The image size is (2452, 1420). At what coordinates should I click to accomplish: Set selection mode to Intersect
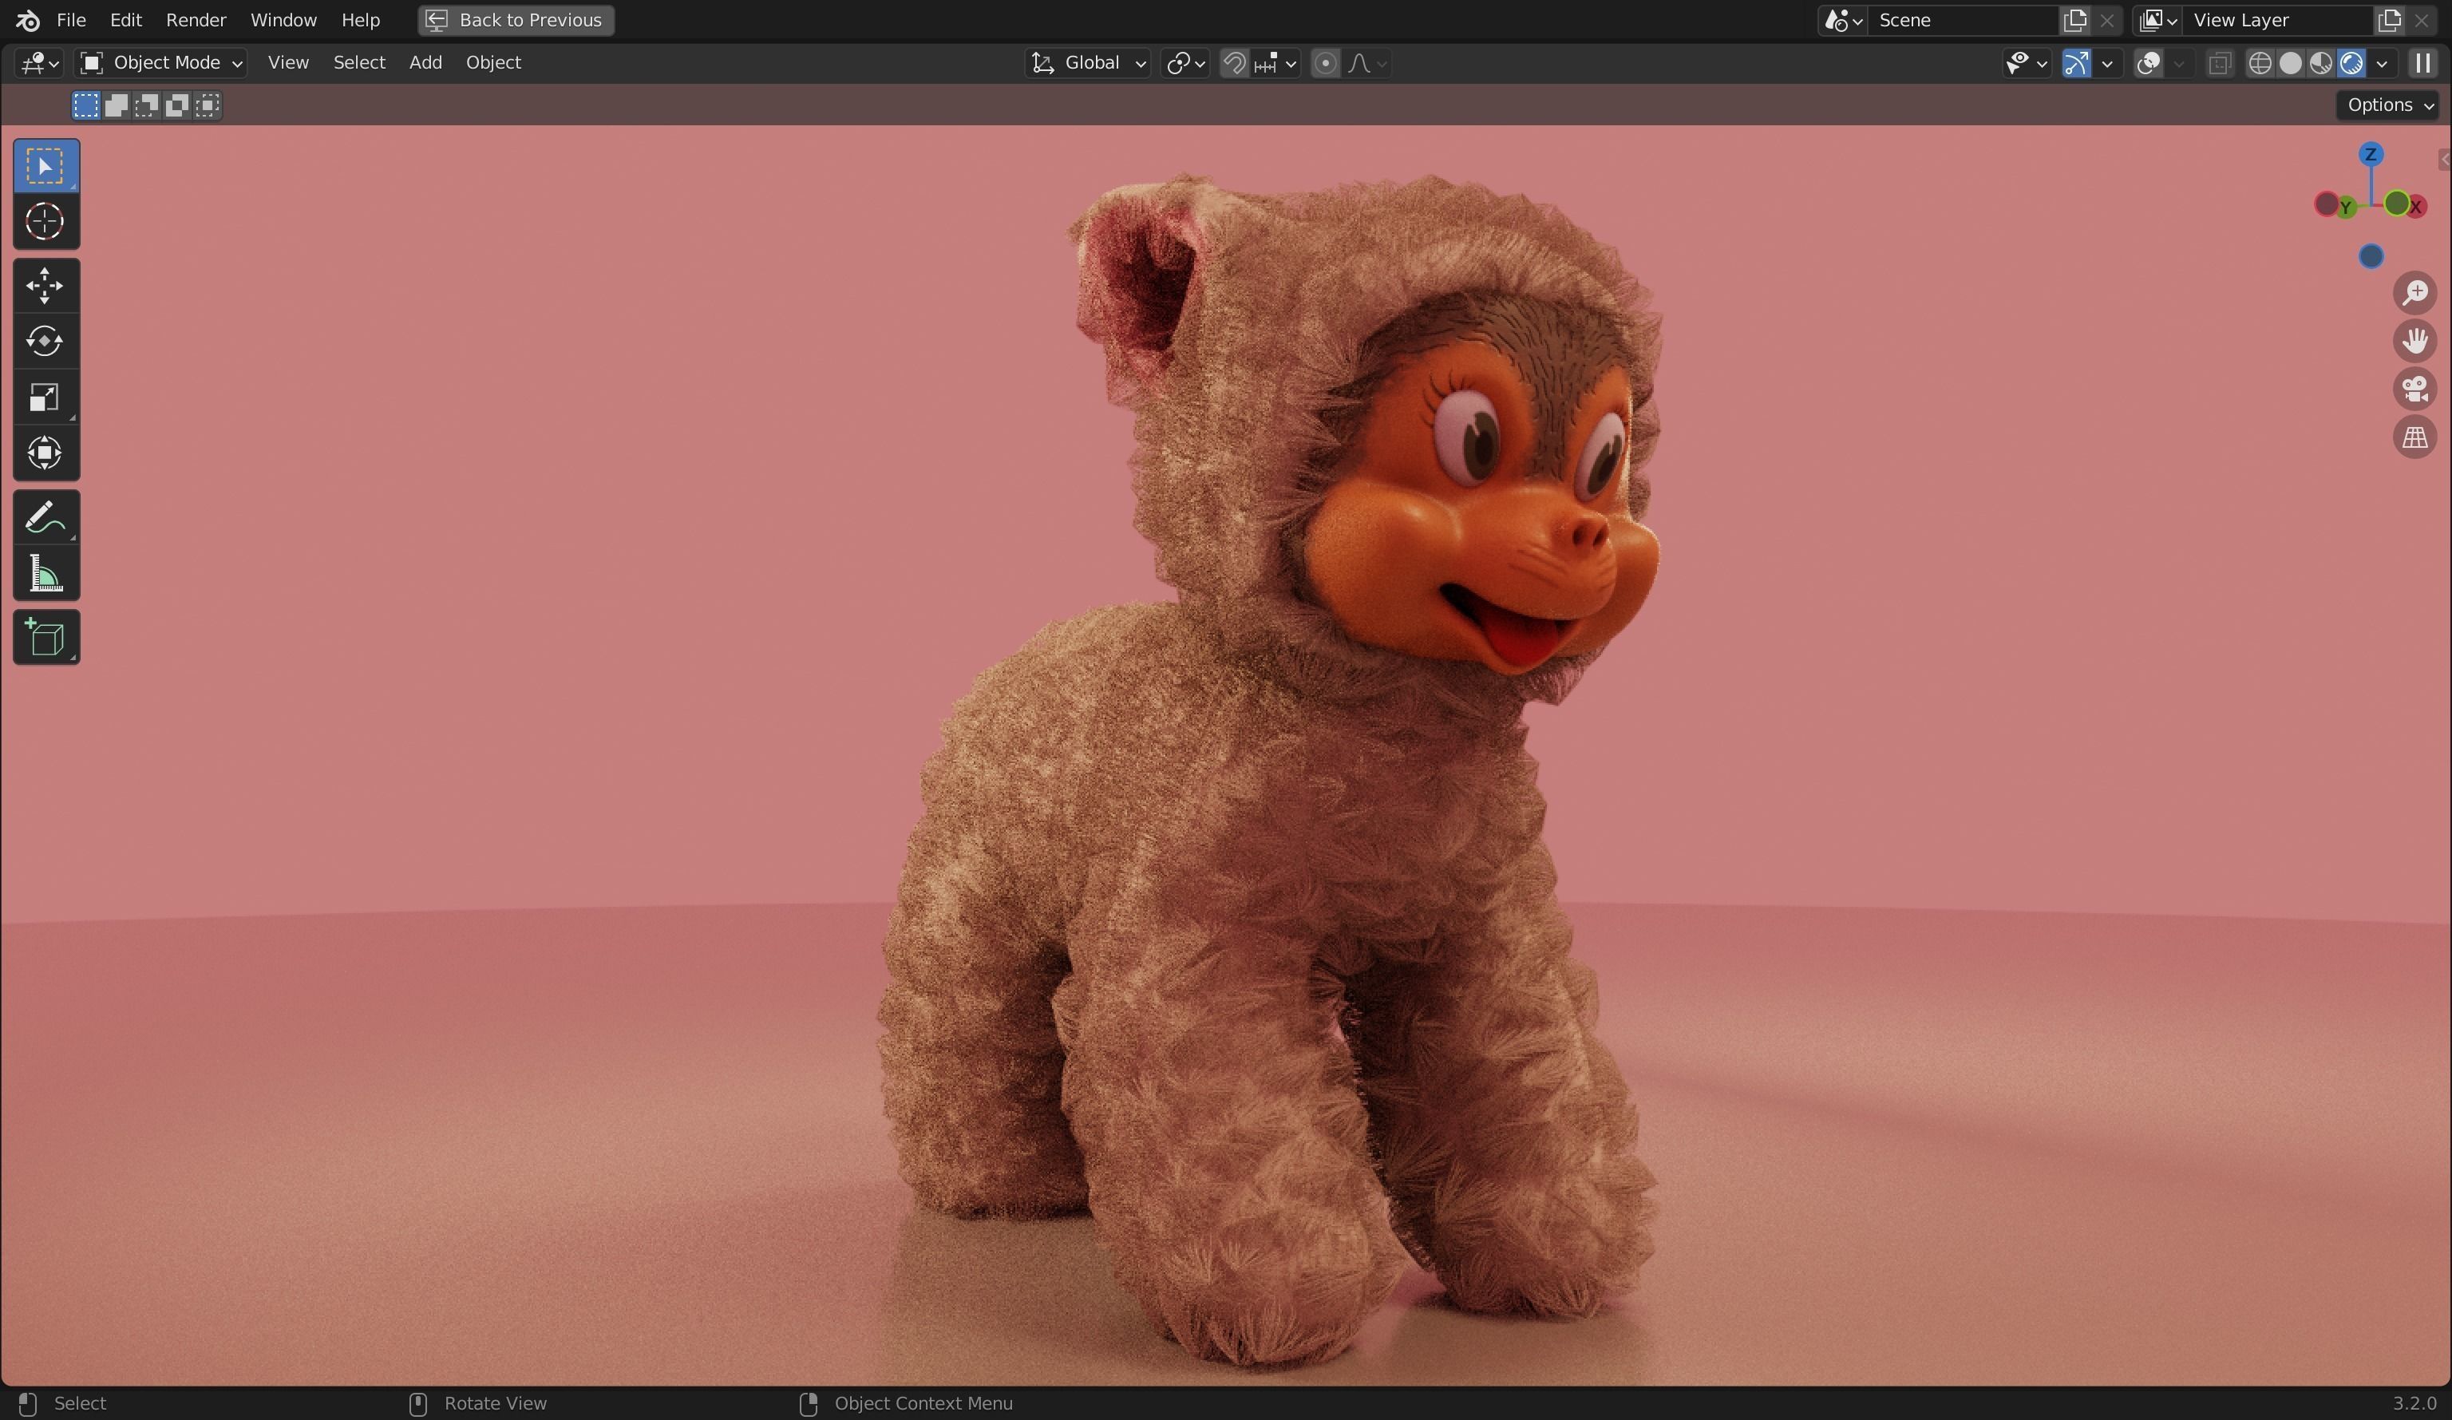(208, 105)
